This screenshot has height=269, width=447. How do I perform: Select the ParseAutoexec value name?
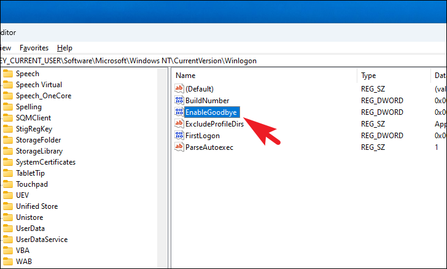point(209,147)
